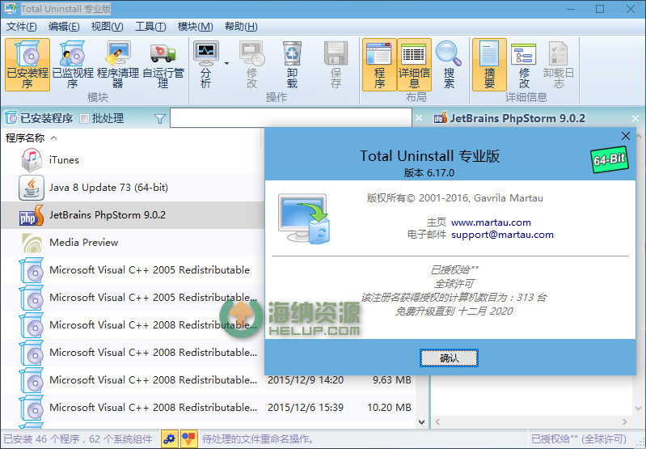Select iTunes in the program list
Viewport: 646px width, 449px height.
click(133, 160)
